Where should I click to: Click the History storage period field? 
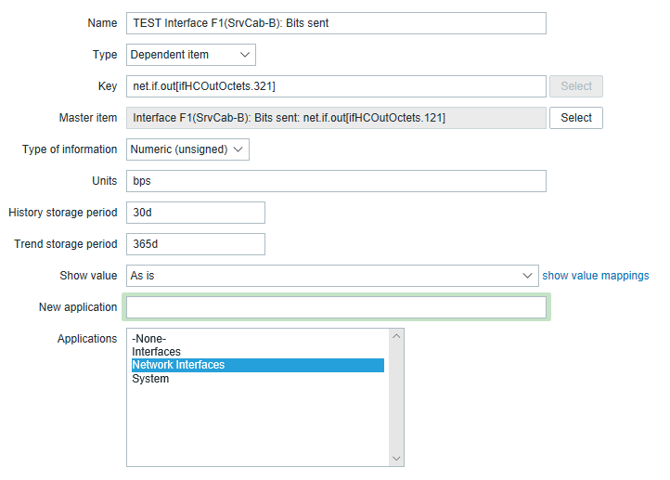(x=196, y=213)
